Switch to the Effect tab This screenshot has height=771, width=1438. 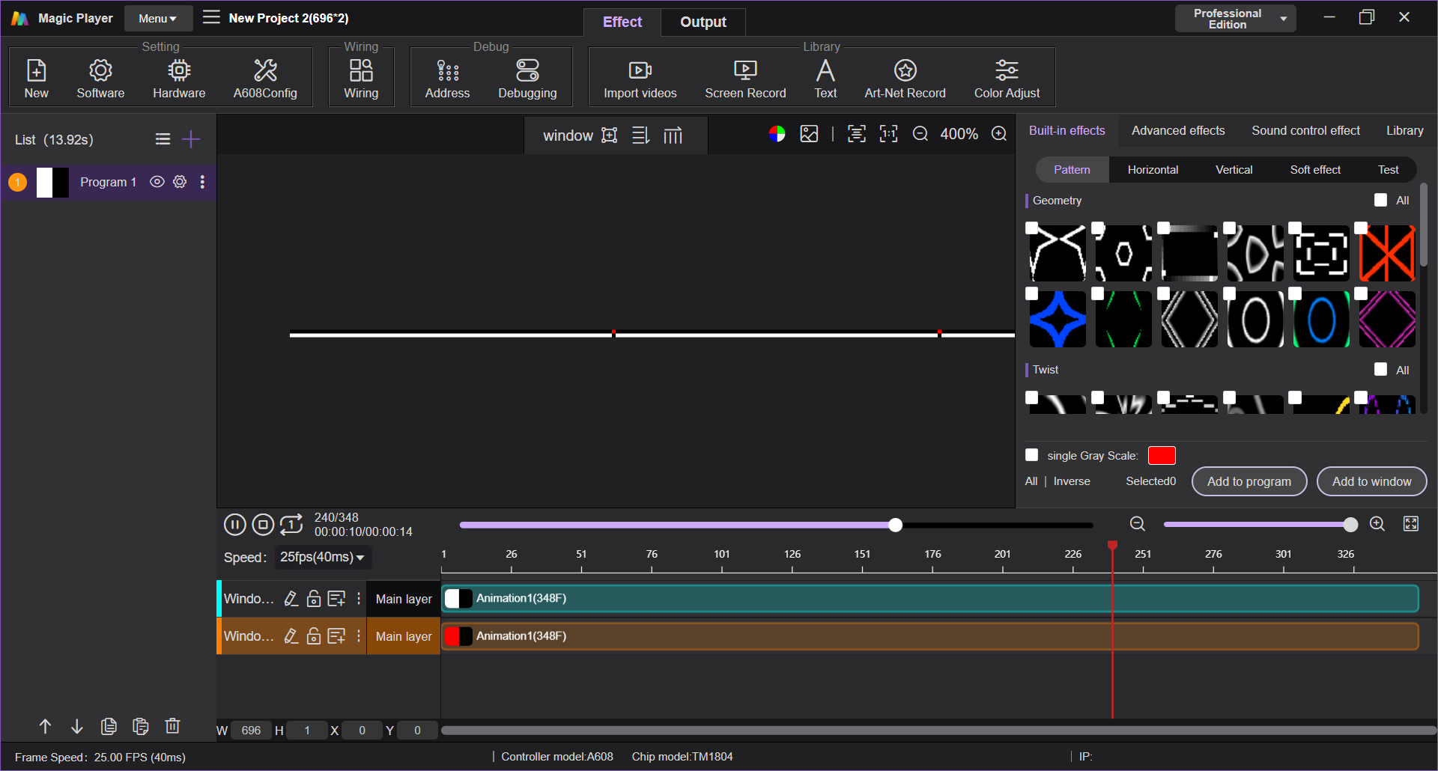[x=622, y=22]
